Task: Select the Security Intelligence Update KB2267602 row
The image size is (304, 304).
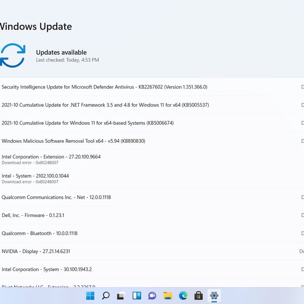Action: tap(152, 87)
